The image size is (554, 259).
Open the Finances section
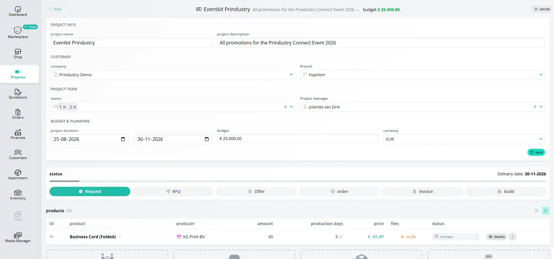[x=18, y=134]
